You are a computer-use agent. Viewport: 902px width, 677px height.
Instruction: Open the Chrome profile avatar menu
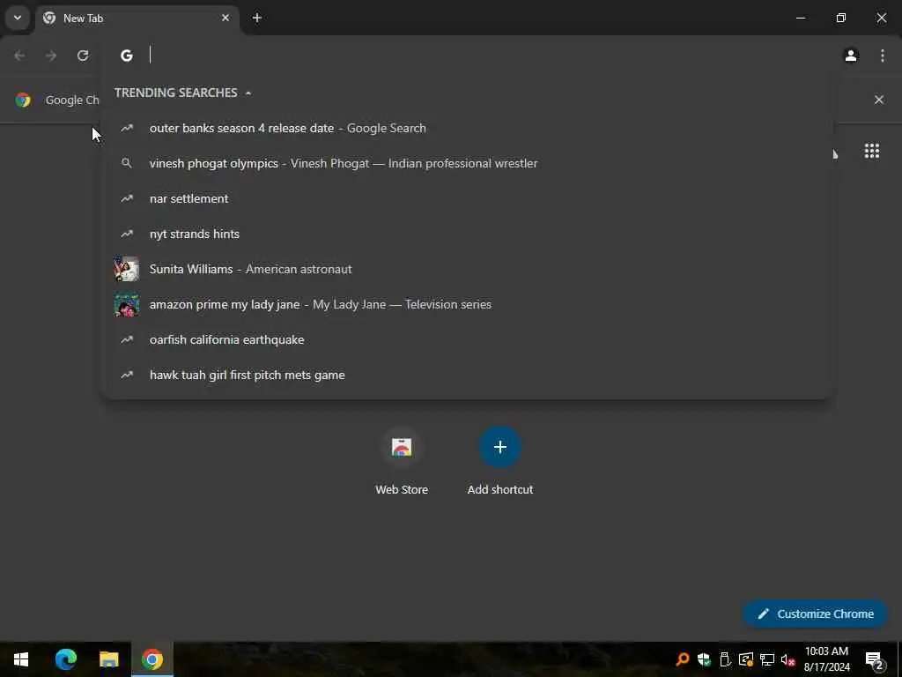tap(851, 56)
